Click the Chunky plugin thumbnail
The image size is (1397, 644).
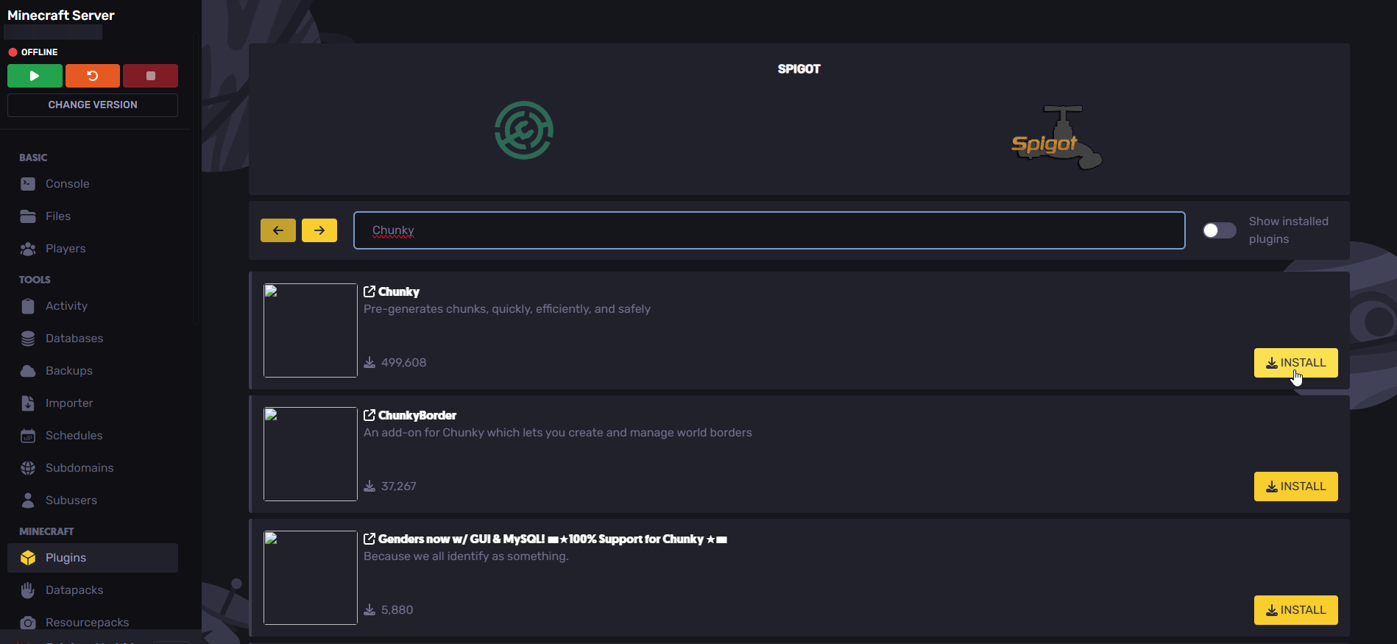pos(311,330)
